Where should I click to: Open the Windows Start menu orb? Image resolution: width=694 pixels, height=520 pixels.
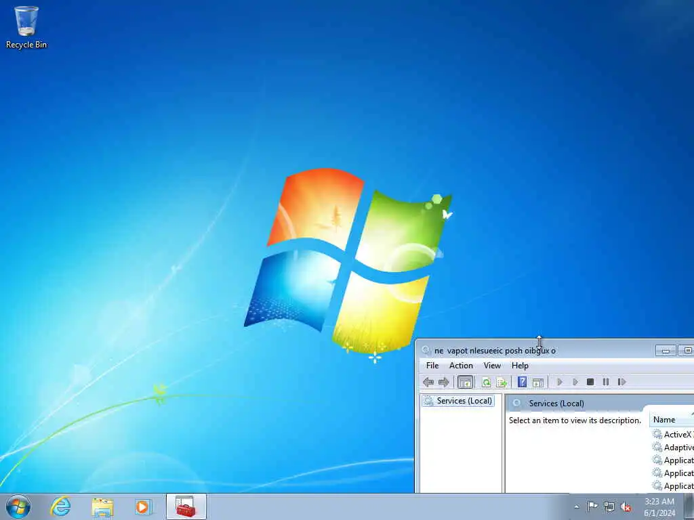(x=18, y=506)
